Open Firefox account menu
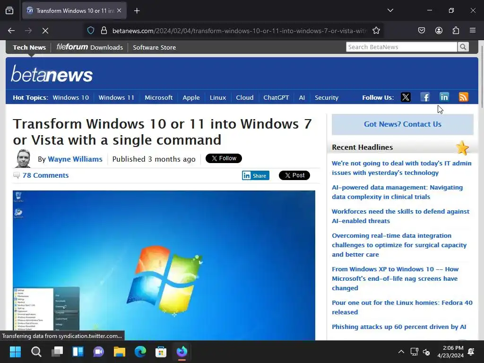The height and width of the screenshot is (363, 484). [x=439, y=31]
